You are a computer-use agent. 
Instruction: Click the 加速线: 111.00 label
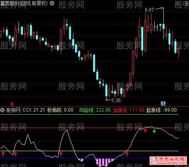coord(129,110)
